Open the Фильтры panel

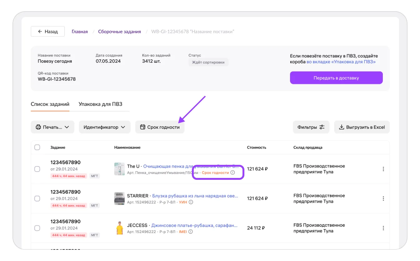[311, 127]
